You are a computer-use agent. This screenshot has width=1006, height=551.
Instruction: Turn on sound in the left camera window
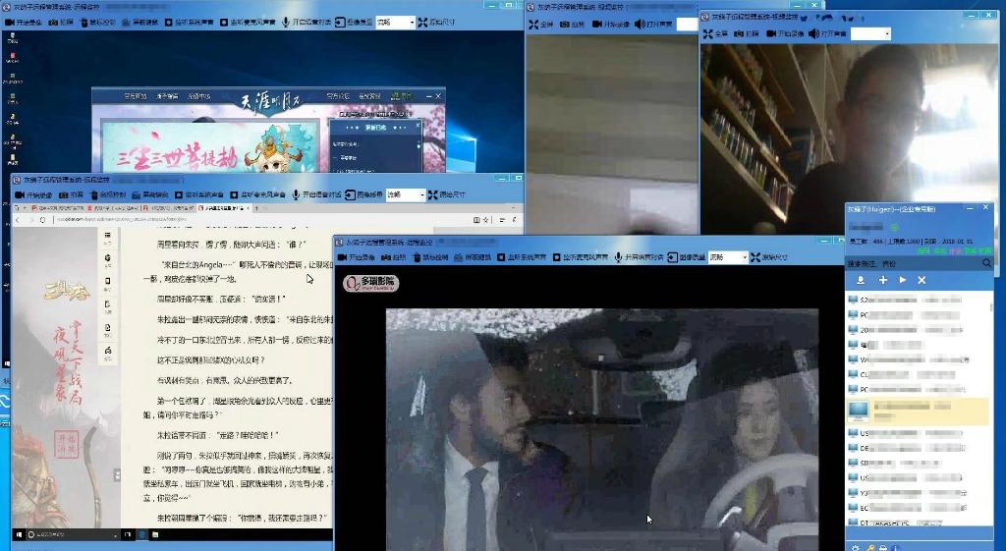click(x=653, y=25)
